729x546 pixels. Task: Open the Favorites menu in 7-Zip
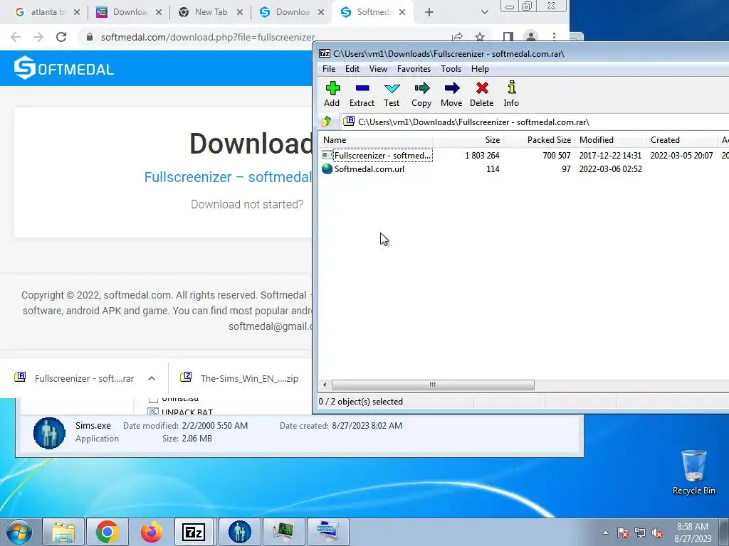coord(414,69)
